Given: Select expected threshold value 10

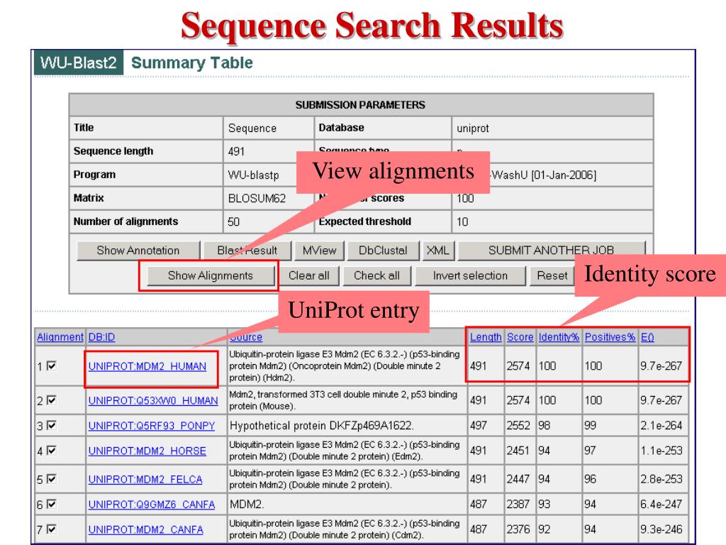Looking at the screenshot, I should click(462, 222).
